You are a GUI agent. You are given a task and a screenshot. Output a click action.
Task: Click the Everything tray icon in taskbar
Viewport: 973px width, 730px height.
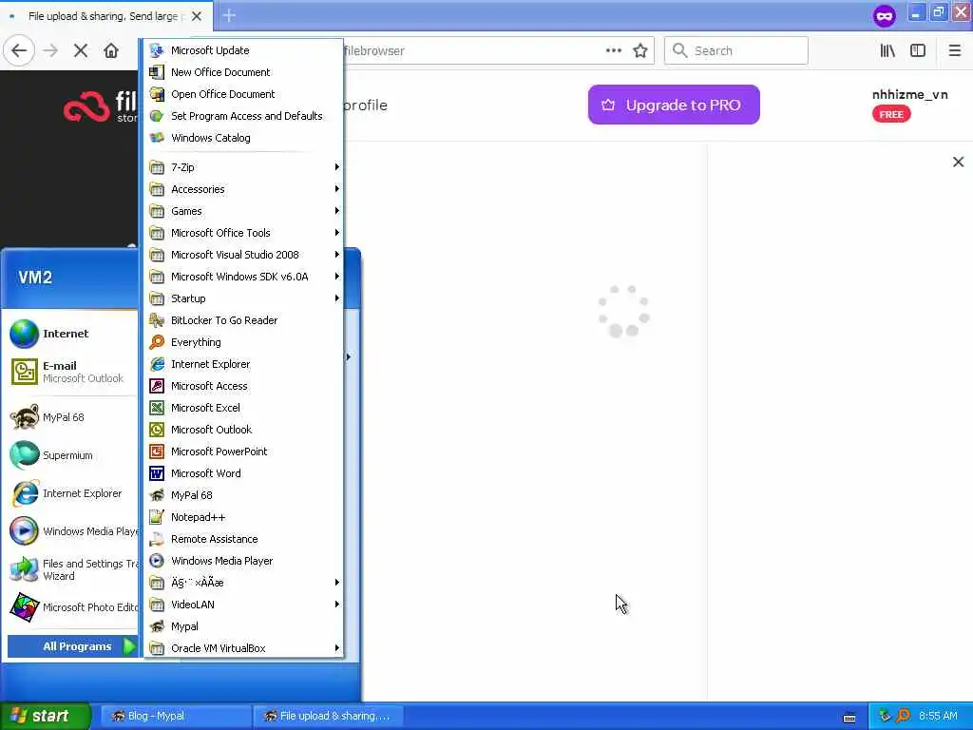click(903, 716)
